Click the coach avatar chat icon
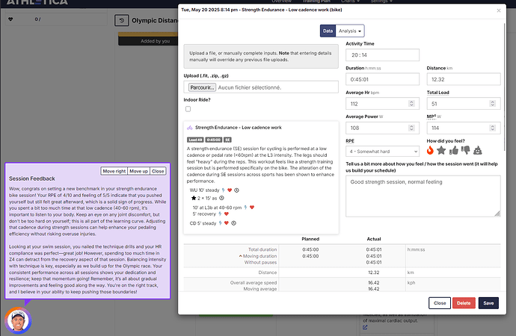 [18, 320]
